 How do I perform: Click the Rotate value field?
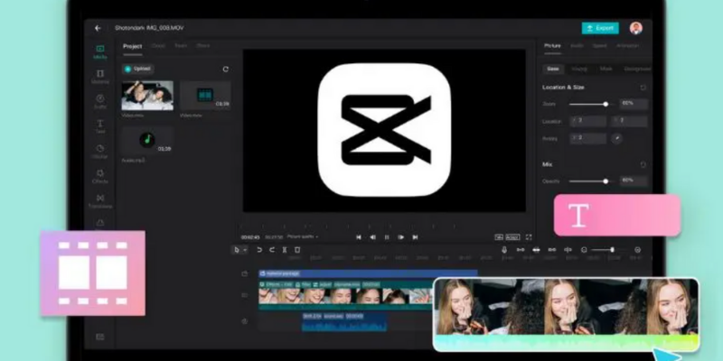(588, 138)
